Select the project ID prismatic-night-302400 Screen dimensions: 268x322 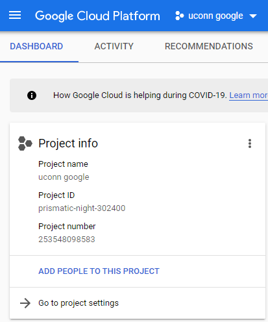tap(82, 208)
